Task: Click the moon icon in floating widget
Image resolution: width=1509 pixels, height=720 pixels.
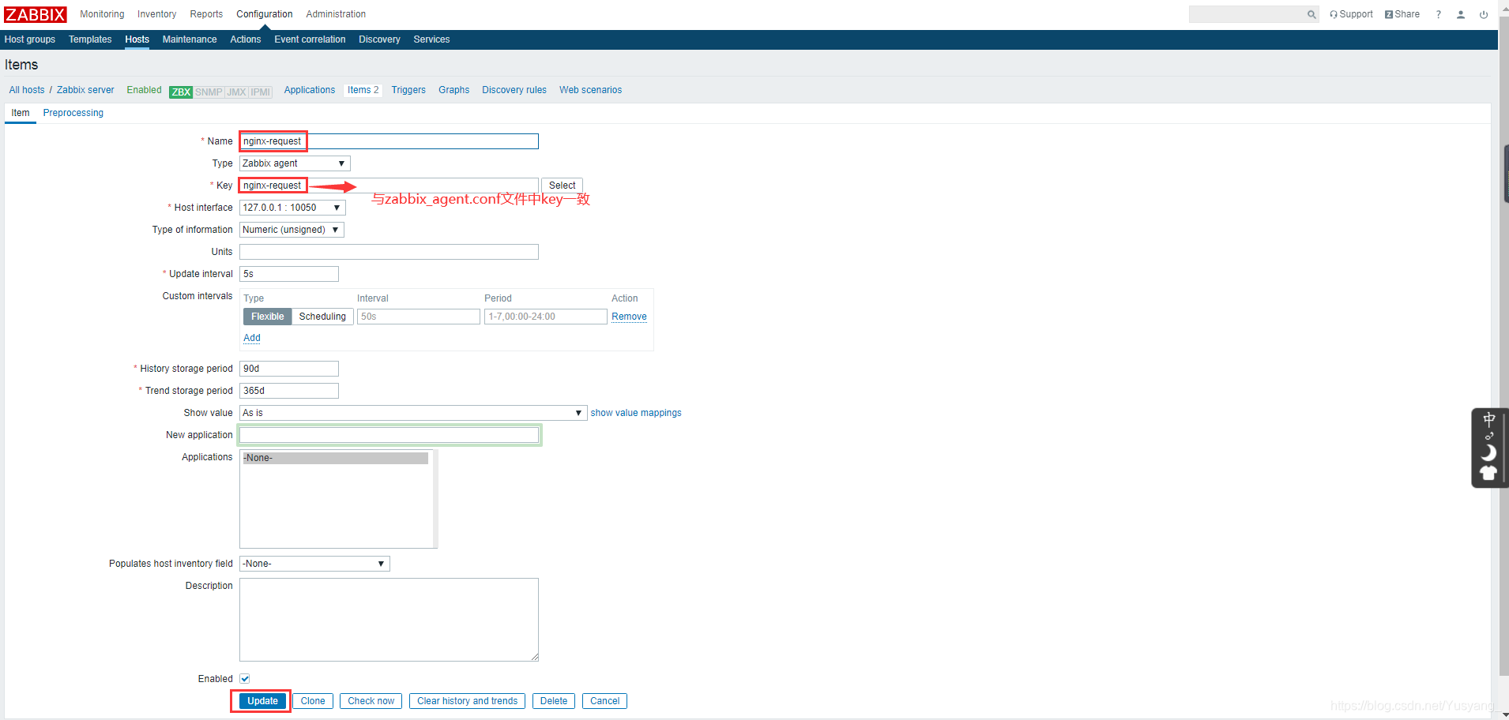Action: 1488,452
